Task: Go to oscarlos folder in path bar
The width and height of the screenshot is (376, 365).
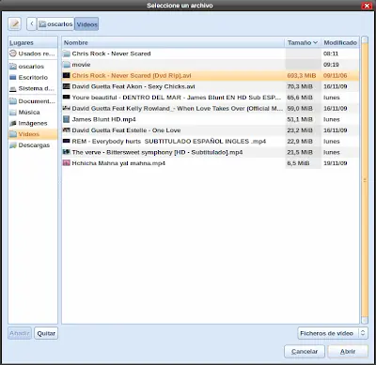Action: point(55,23)
